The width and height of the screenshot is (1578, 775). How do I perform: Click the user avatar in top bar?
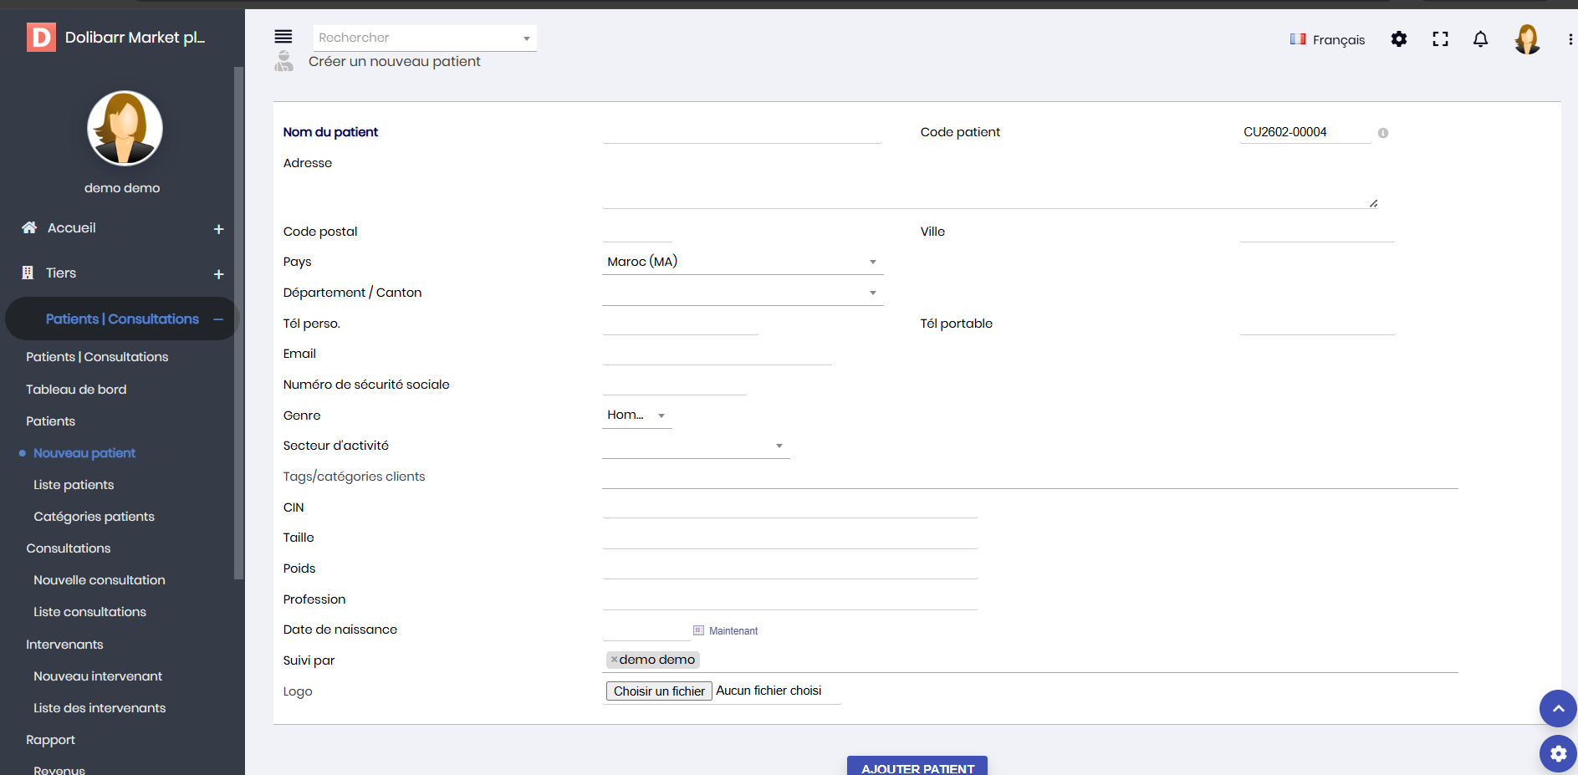[1527, 39]
